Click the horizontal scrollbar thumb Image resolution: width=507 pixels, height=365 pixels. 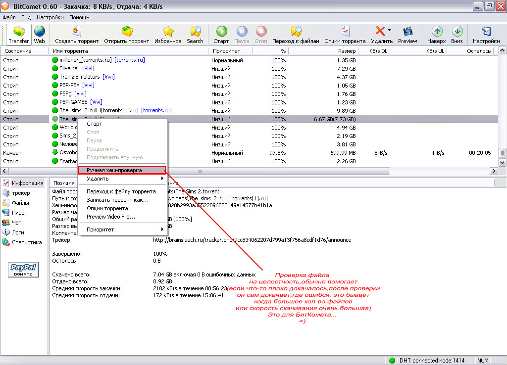200,171
